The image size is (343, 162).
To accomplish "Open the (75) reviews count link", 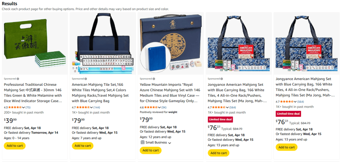I will point(28,107).
